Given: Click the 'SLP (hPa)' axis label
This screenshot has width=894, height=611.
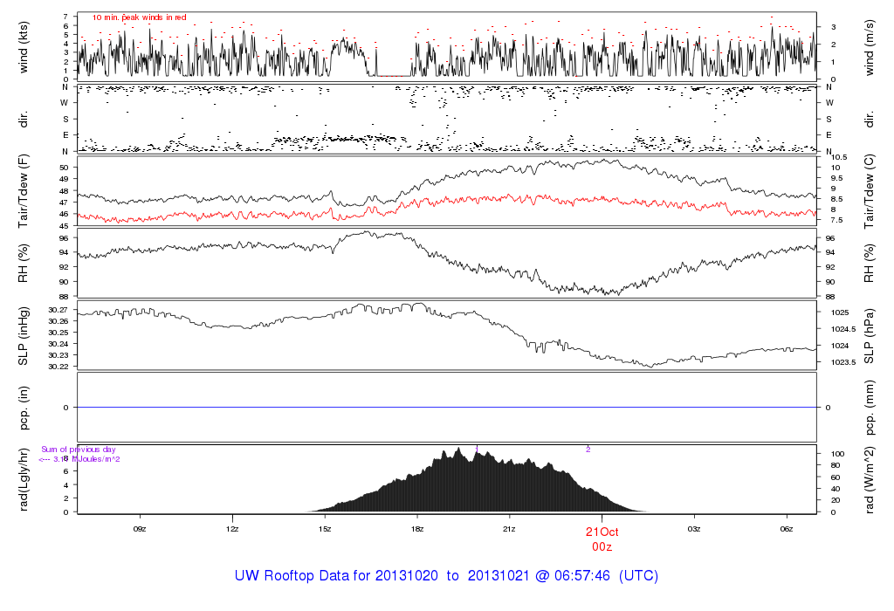Looking at the screenshot, I should [x=869, y=336].
